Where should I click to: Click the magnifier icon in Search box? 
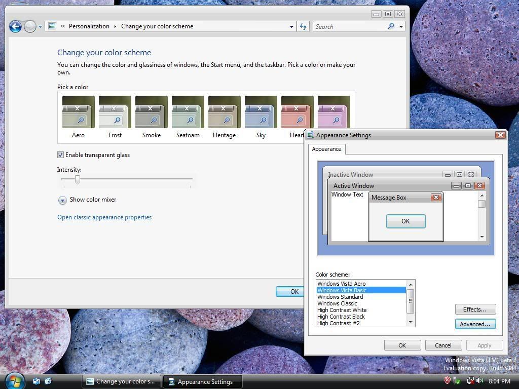click(391, 26)
